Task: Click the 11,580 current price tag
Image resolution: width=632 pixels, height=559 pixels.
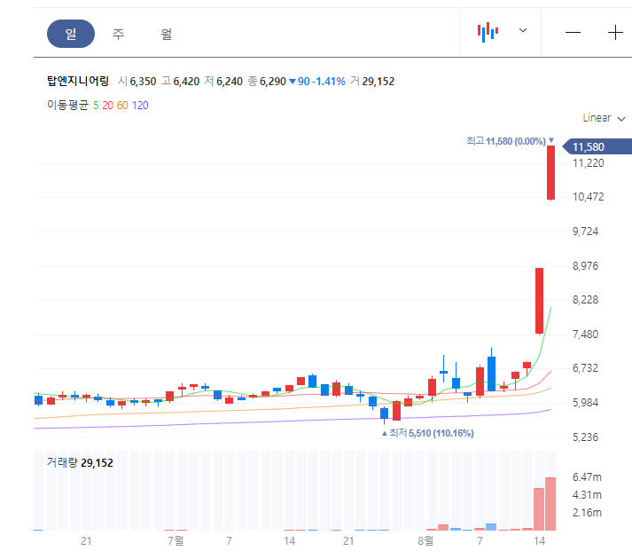Action: click(597, 146)
